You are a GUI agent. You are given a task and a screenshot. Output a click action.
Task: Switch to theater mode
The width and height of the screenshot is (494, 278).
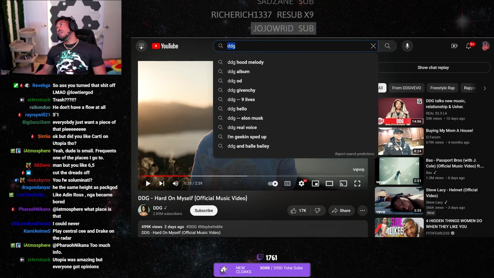329,183
